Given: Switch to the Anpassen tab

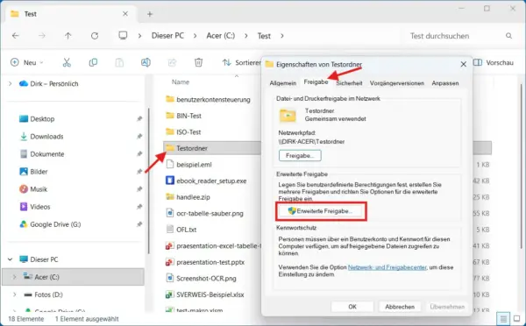Looking at the screenshot, I should click(444, 83).
